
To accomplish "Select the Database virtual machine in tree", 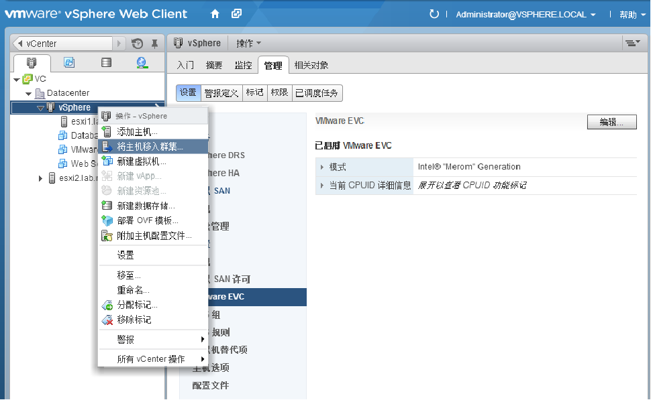I will 78,135.
